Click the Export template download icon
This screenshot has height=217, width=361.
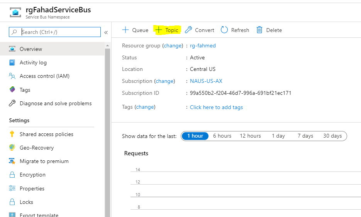[x=12, y=215]
